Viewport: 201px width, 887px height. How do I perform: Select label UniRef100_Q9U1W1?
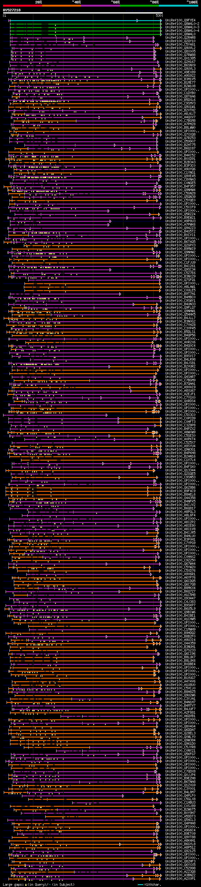(180, 107)
